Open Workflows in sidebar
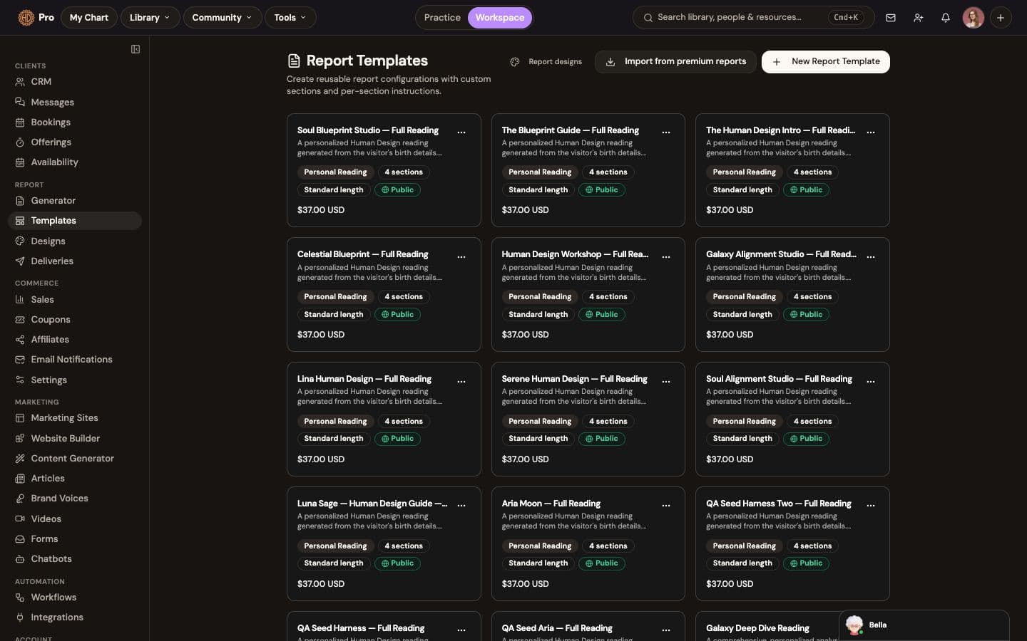 click(x=75, y=598)
